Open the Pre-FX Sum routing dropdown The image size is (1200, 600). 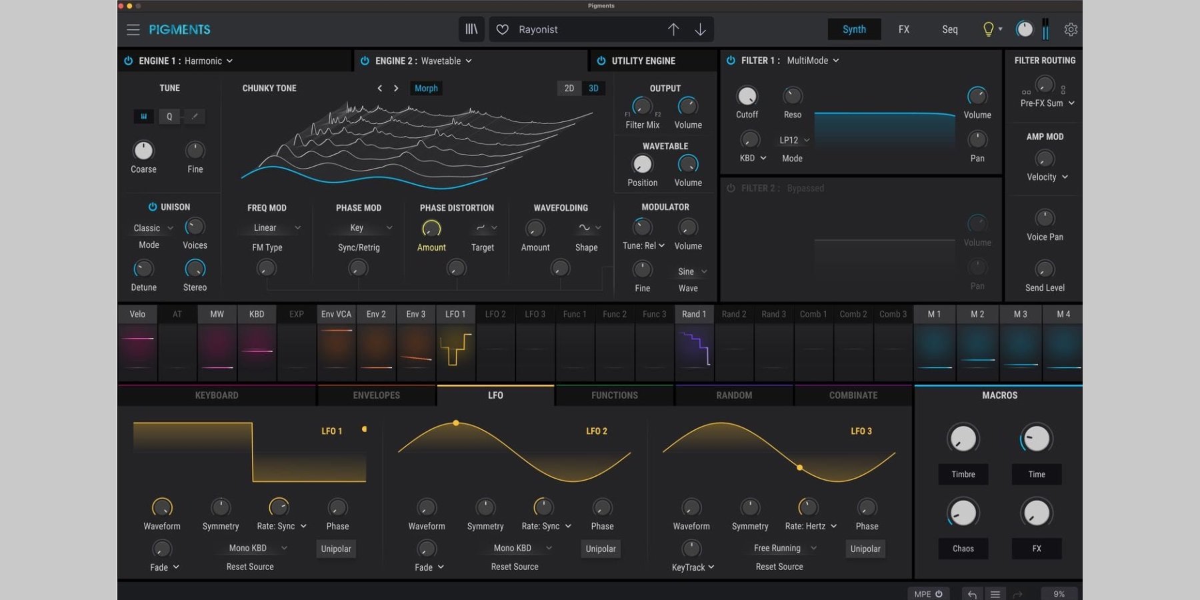click(1047, 103)
